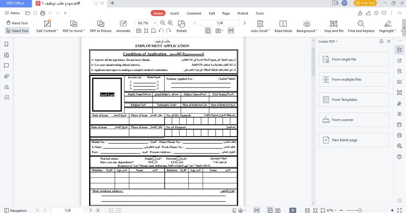The image size is (406, 213).
Task: Zoom out with the toolbar minus magnifier
Action: click(163, 23)
